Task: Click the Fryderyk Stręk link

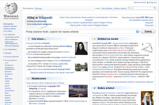Action: tap(64, 69)
